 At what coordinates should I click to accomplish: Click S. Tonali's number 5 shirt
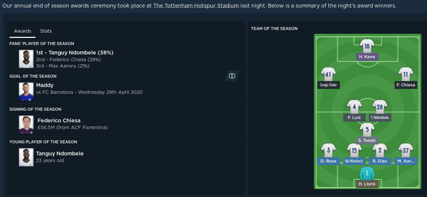[x=367, y=130]
